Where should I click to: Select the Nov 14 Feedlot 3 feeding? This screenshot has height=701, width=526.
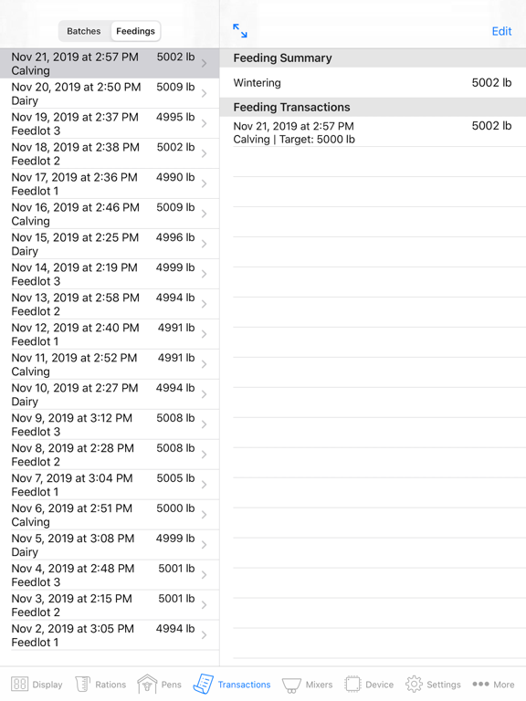point(110,274)
